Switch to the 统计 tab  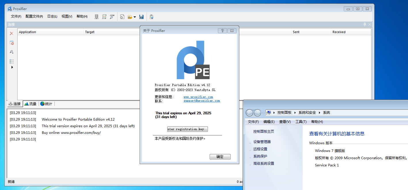[46, 104]
